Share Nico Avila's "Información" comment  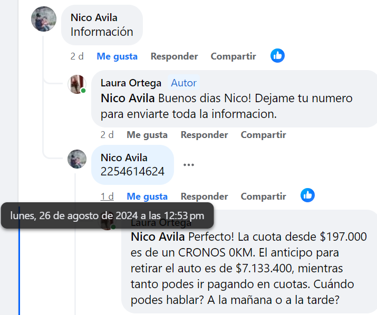pyautogui.click(x=233, y=56)
